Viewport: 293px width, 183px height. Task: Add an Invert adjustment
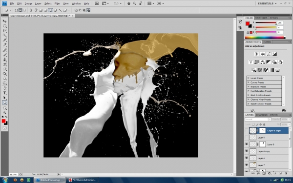click(254, 70)
